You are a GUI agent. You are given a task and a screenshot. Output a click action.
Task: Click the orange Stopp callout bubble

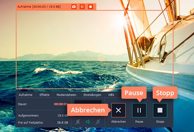coord(165,93)
